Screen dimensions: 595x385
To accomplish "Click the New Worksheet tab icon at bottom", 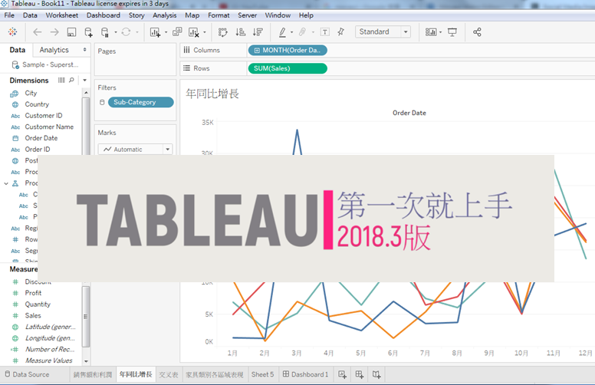I will (x=342, y=374).
